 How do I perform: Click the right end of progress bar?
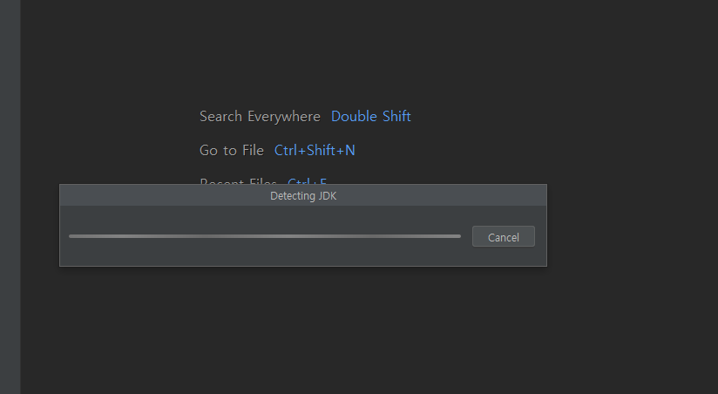point(457,235)
